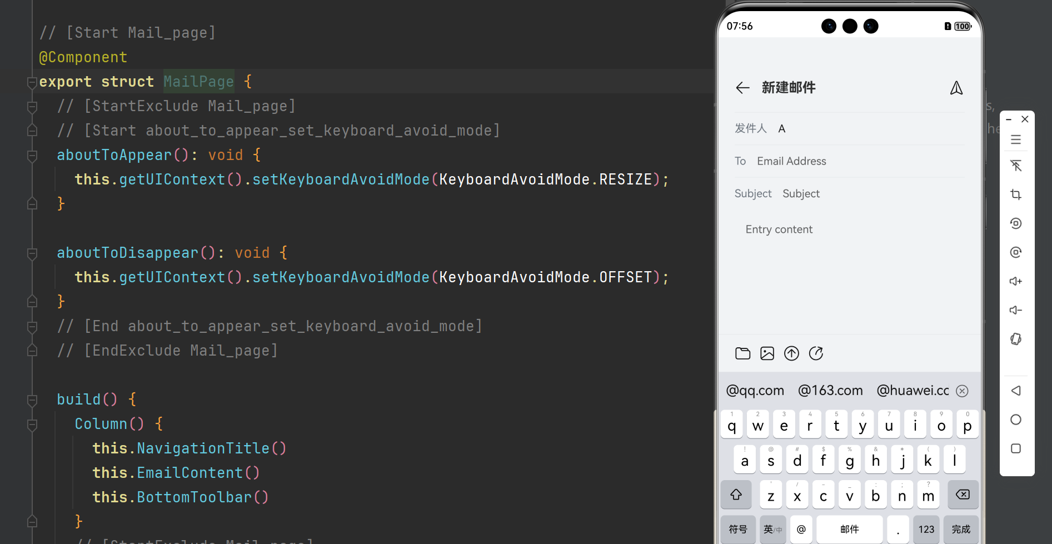This screenshot has height=544, width=1052.
Task: Rotate the emulator screen left
Action: tap(1016, 223)
